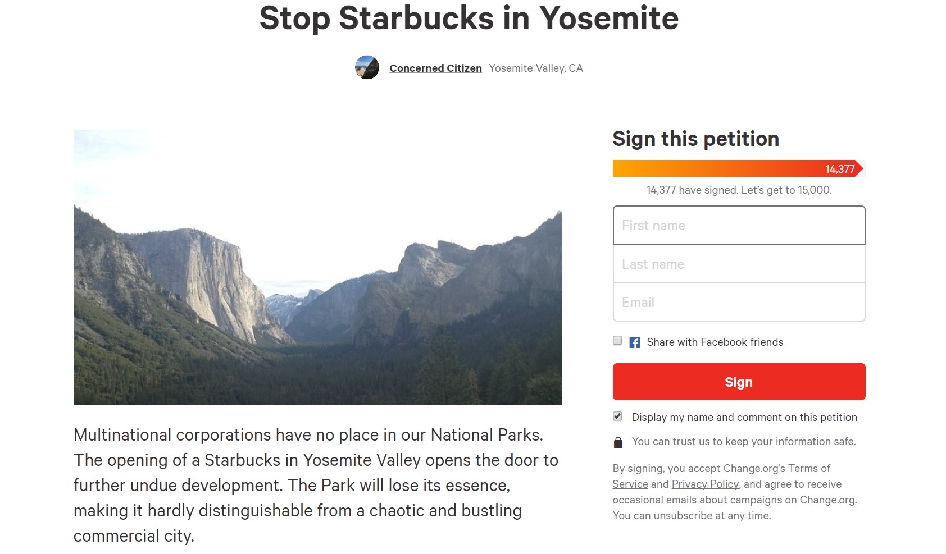This screenshot has width=946, height=554.
Task: Click the Stop Starbucks in Yosemite title
Action: (x=469, y=18)
